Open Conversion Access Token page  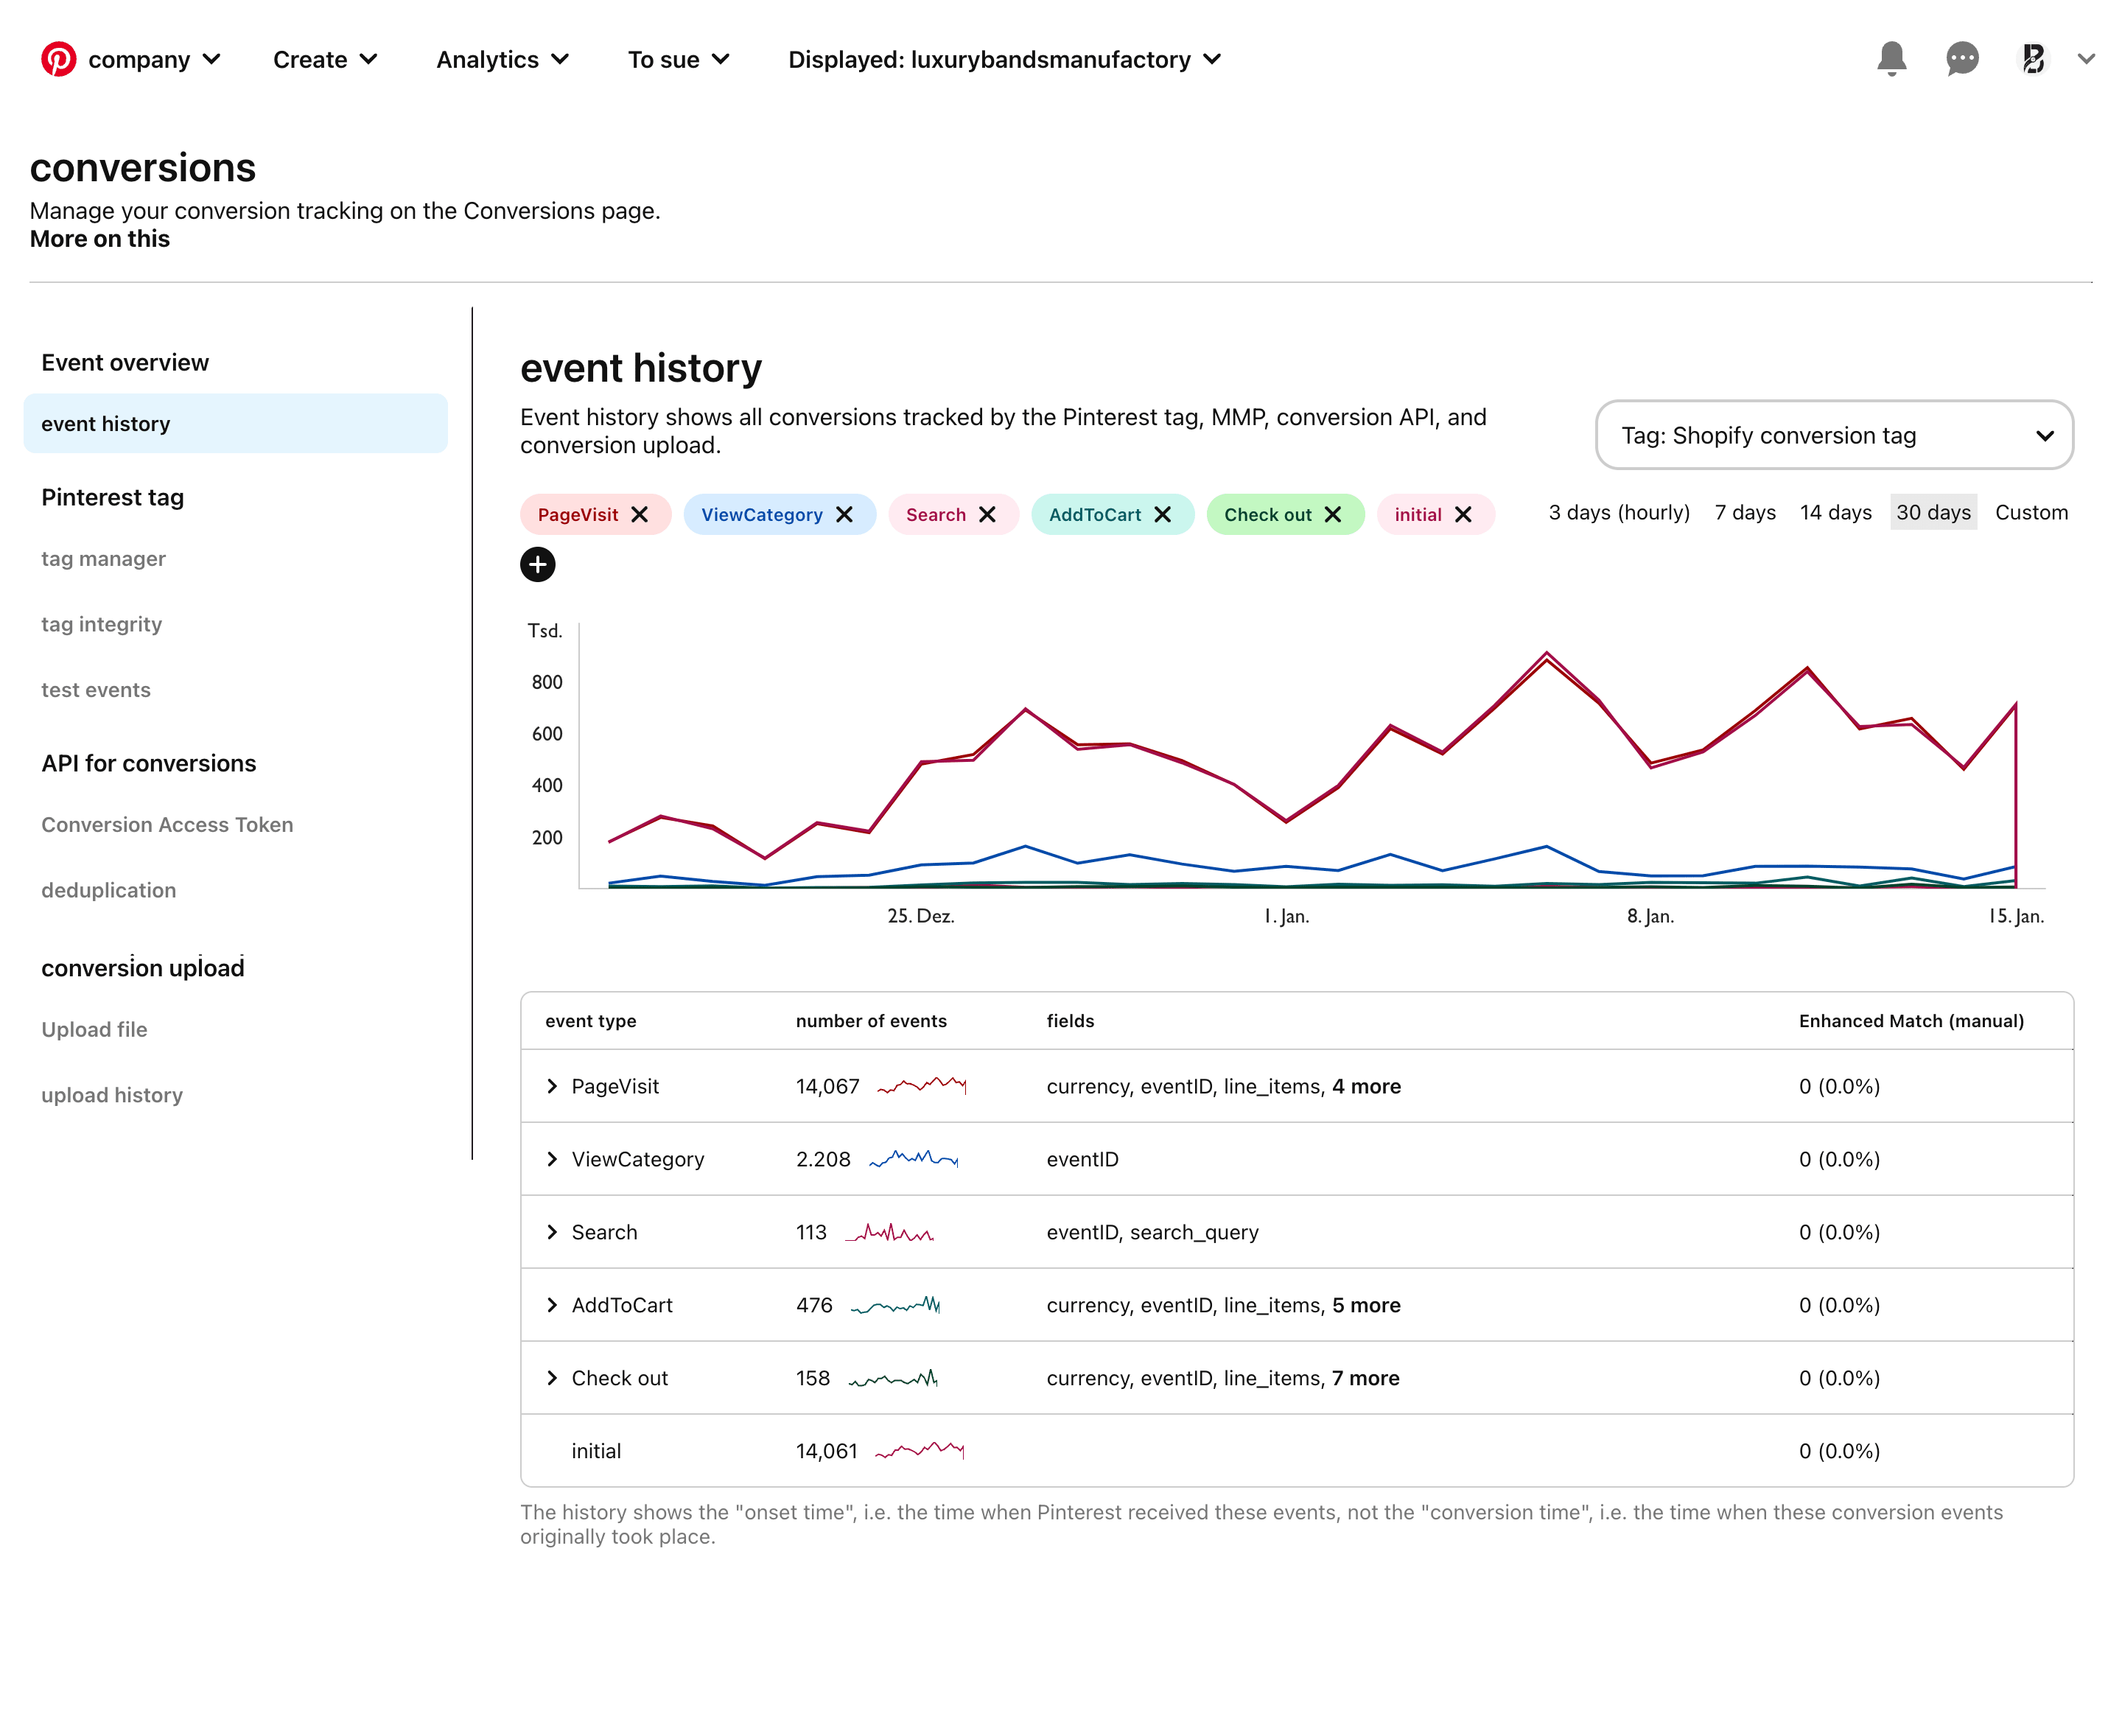pos(167,825)
